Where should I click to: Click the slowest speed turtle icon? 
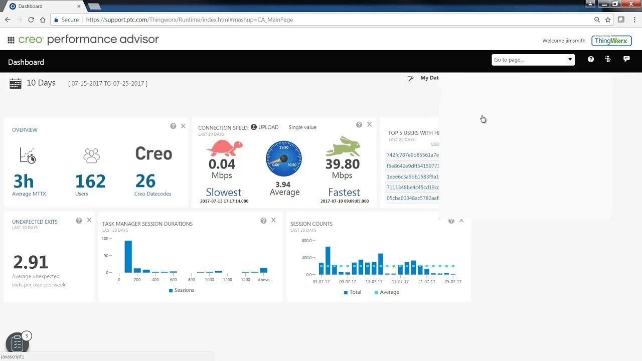[x=225, y=148]
